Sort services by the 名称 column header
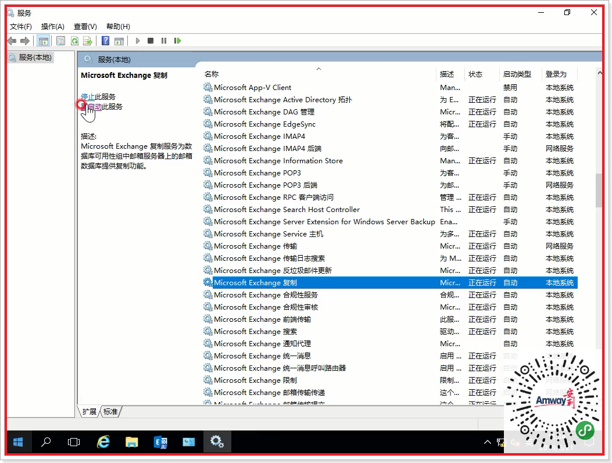Image resolution: width=612 pixels, height=463 pixels. pyautogui.click(x=319, y=74)
